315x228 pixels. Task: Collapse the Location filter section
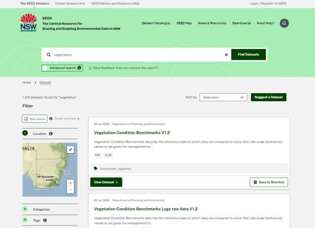[x=25, y=133]
